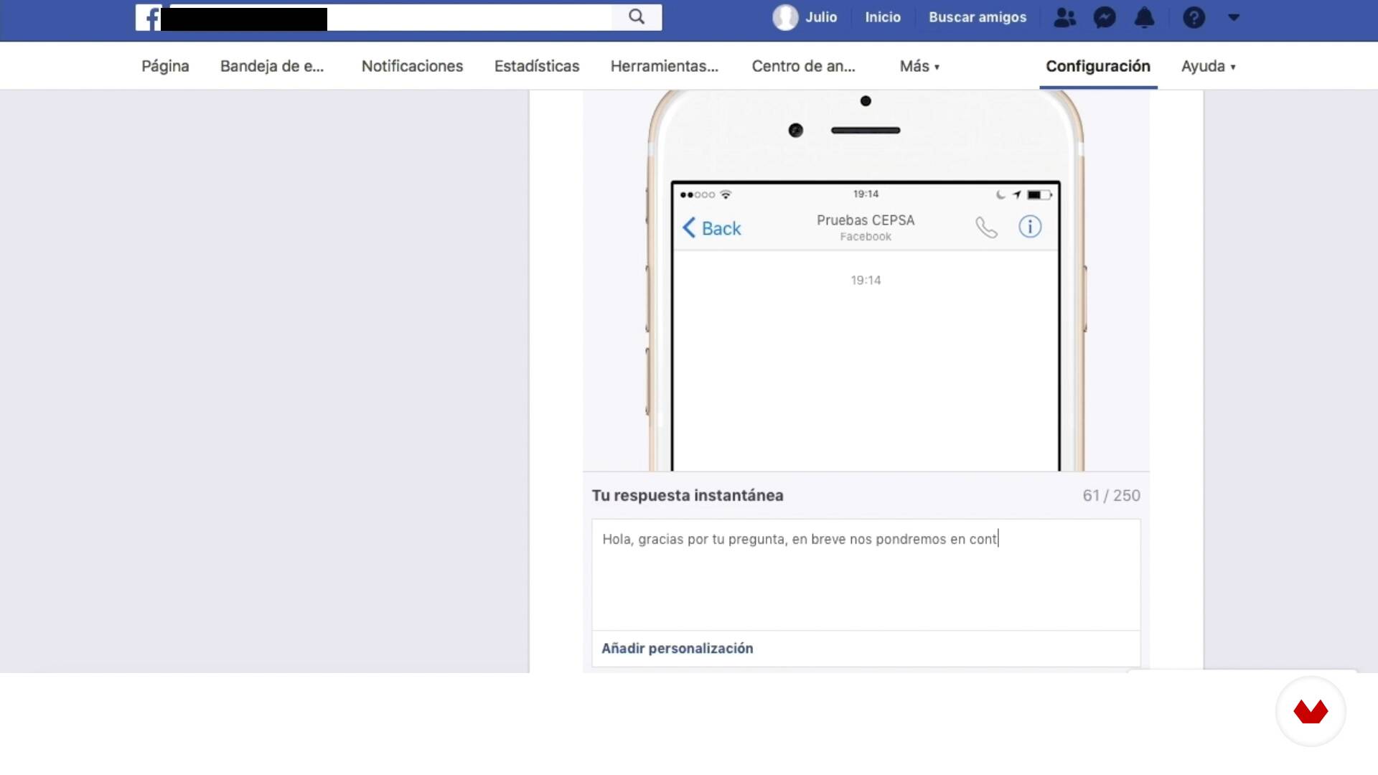This screenshot has height=775, width=1378.
Task: Go to Inicio
Action: tap(883, 17)
